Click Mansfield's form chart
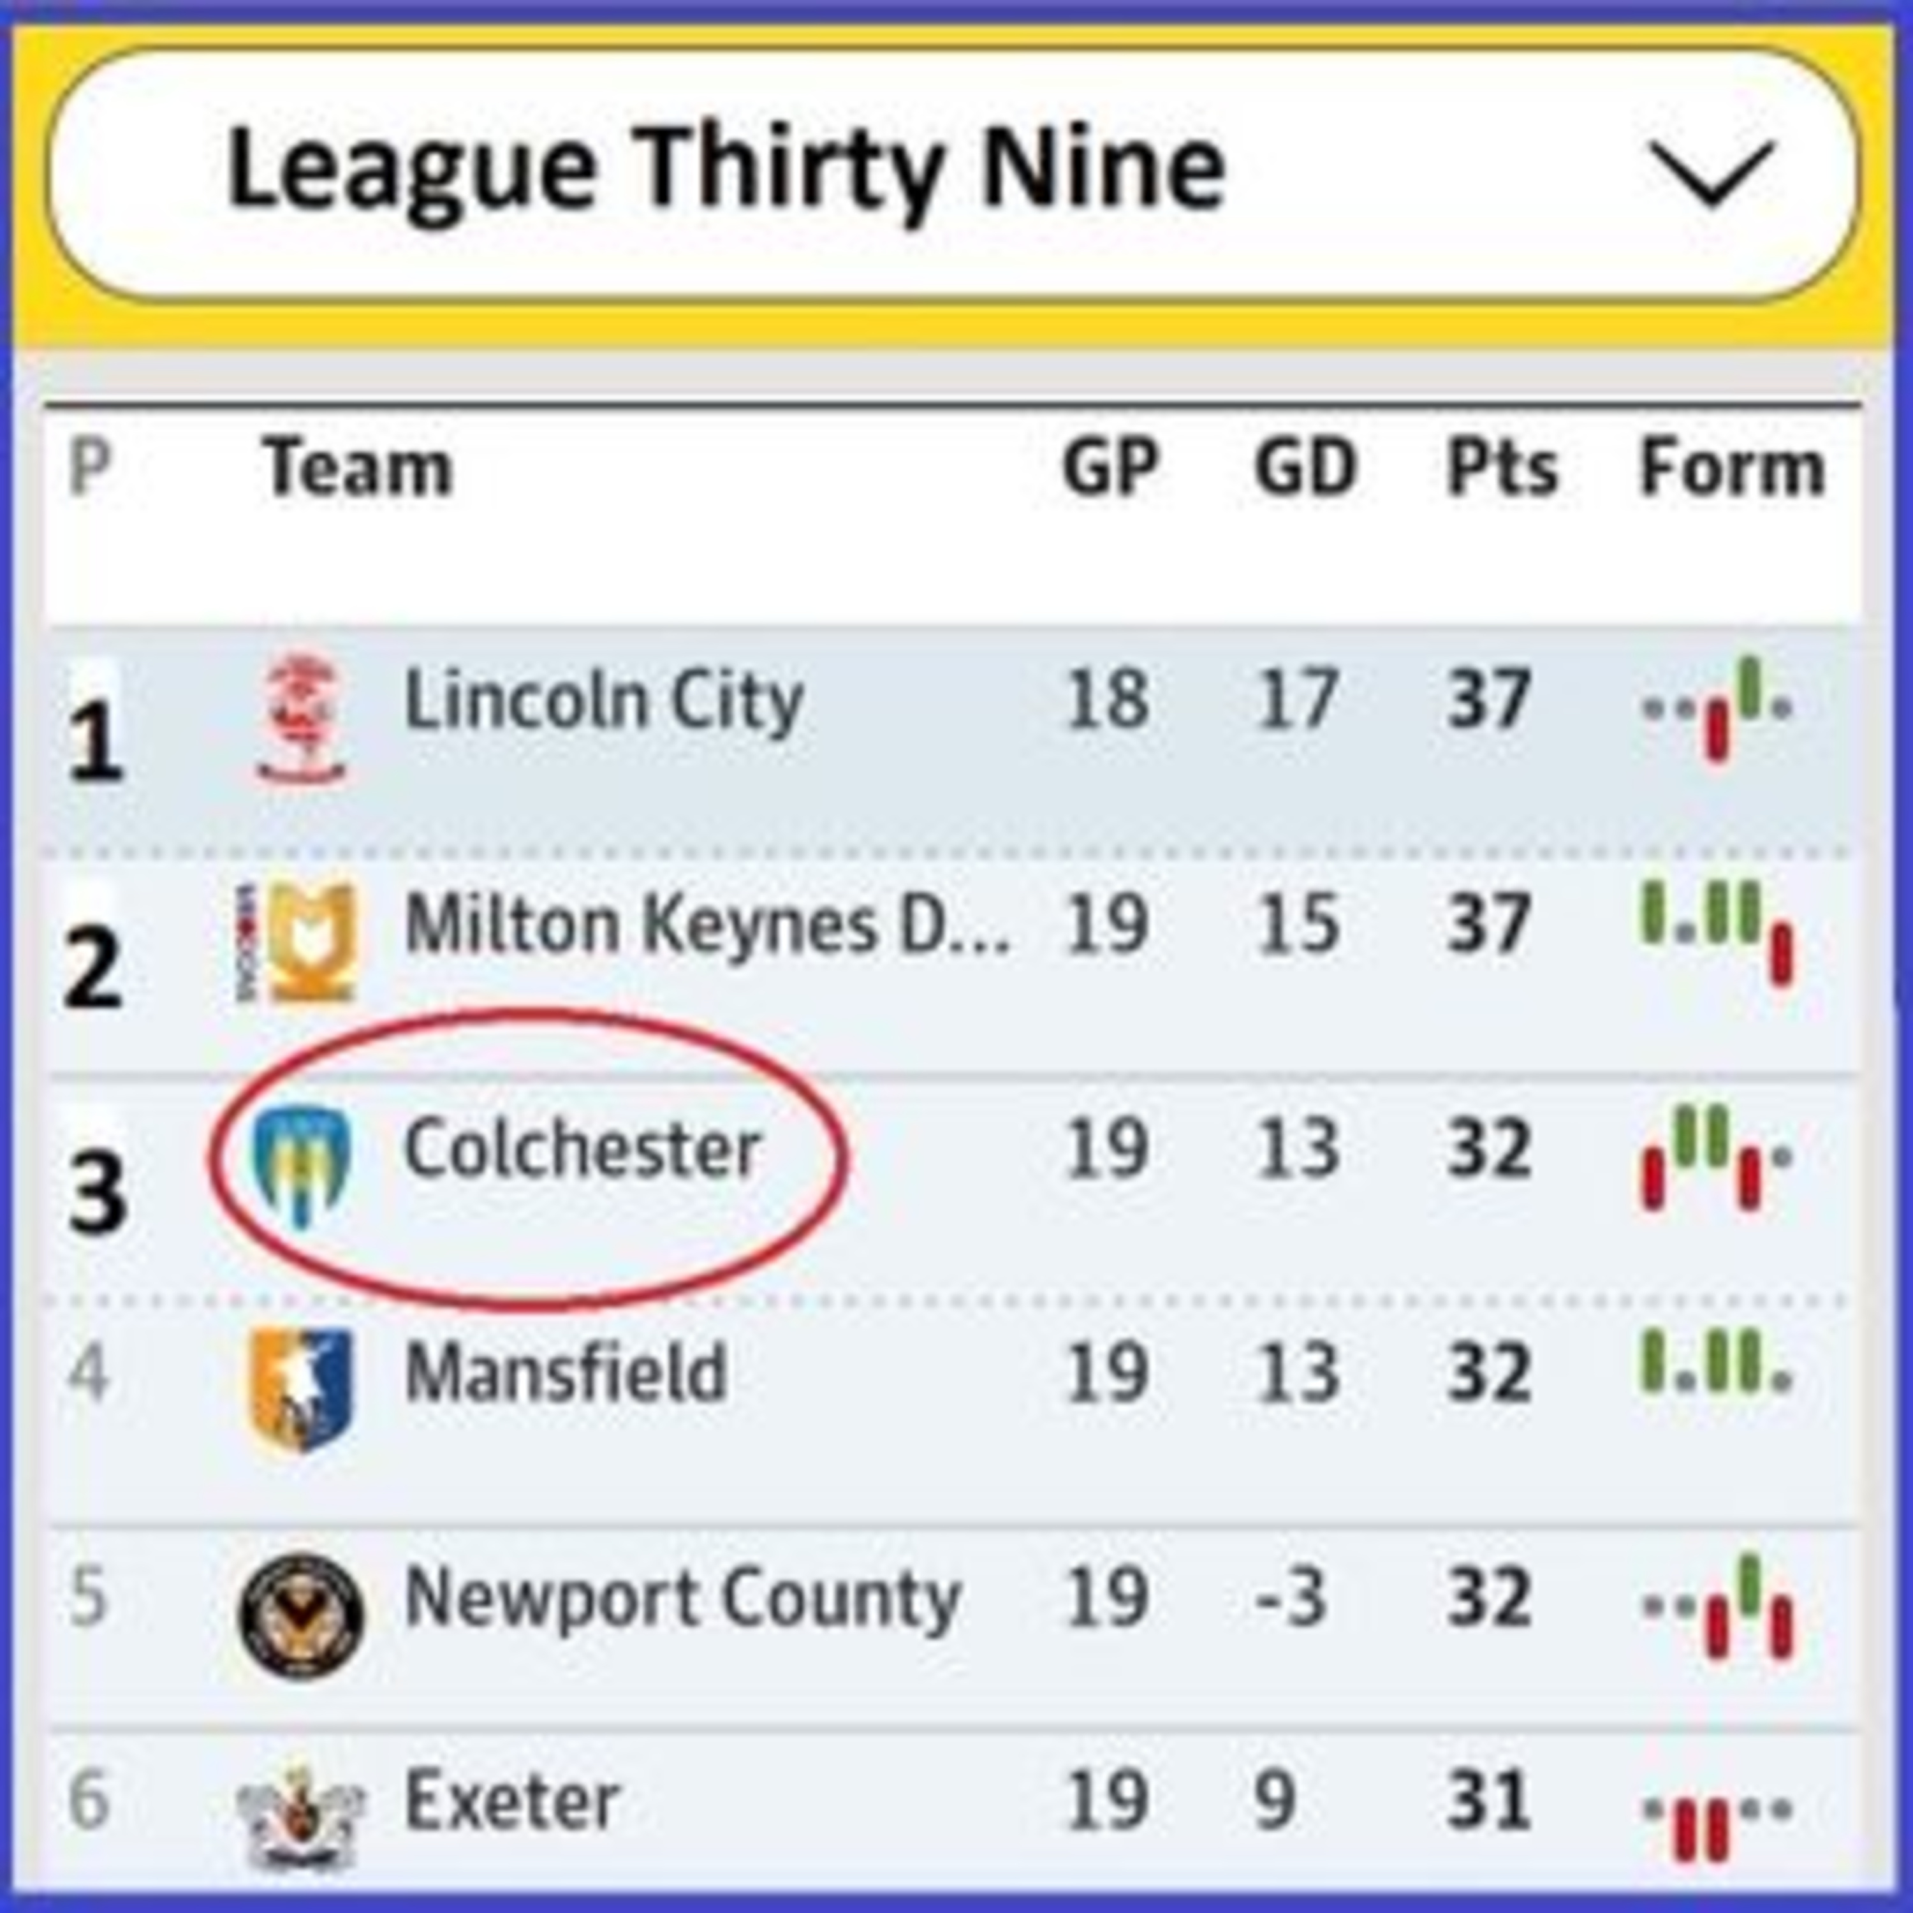This screenshot has height=1913, width=1913. coord(1717,1361)
